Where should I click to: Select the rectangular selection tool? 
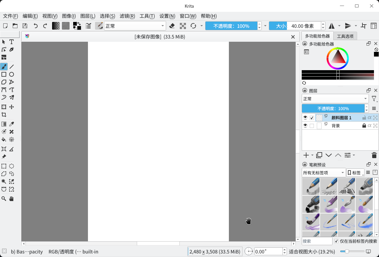[4, 166]
